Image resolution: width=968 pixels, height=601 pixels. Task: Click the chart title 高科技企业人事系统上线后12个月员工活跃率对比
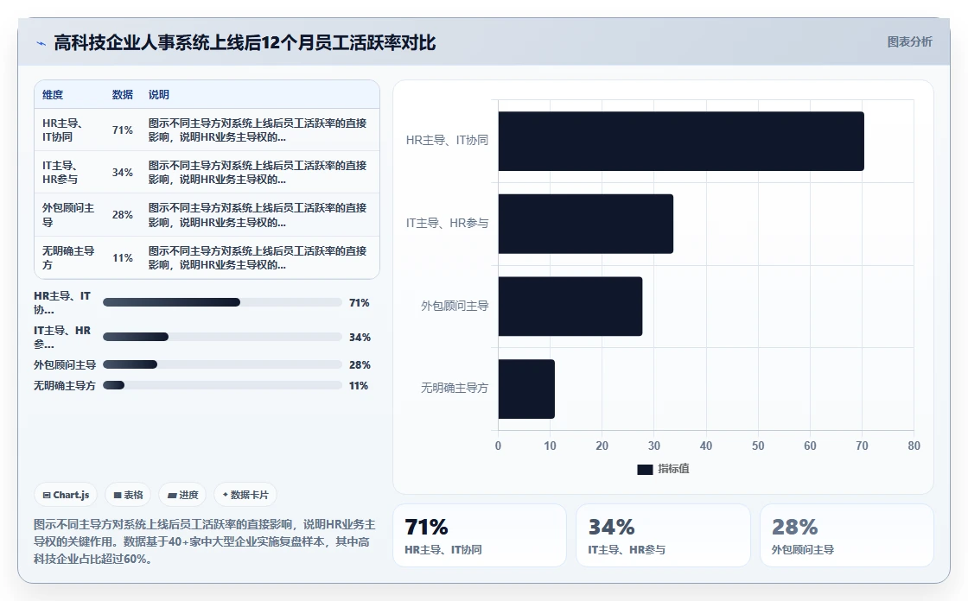coord(245,42)
